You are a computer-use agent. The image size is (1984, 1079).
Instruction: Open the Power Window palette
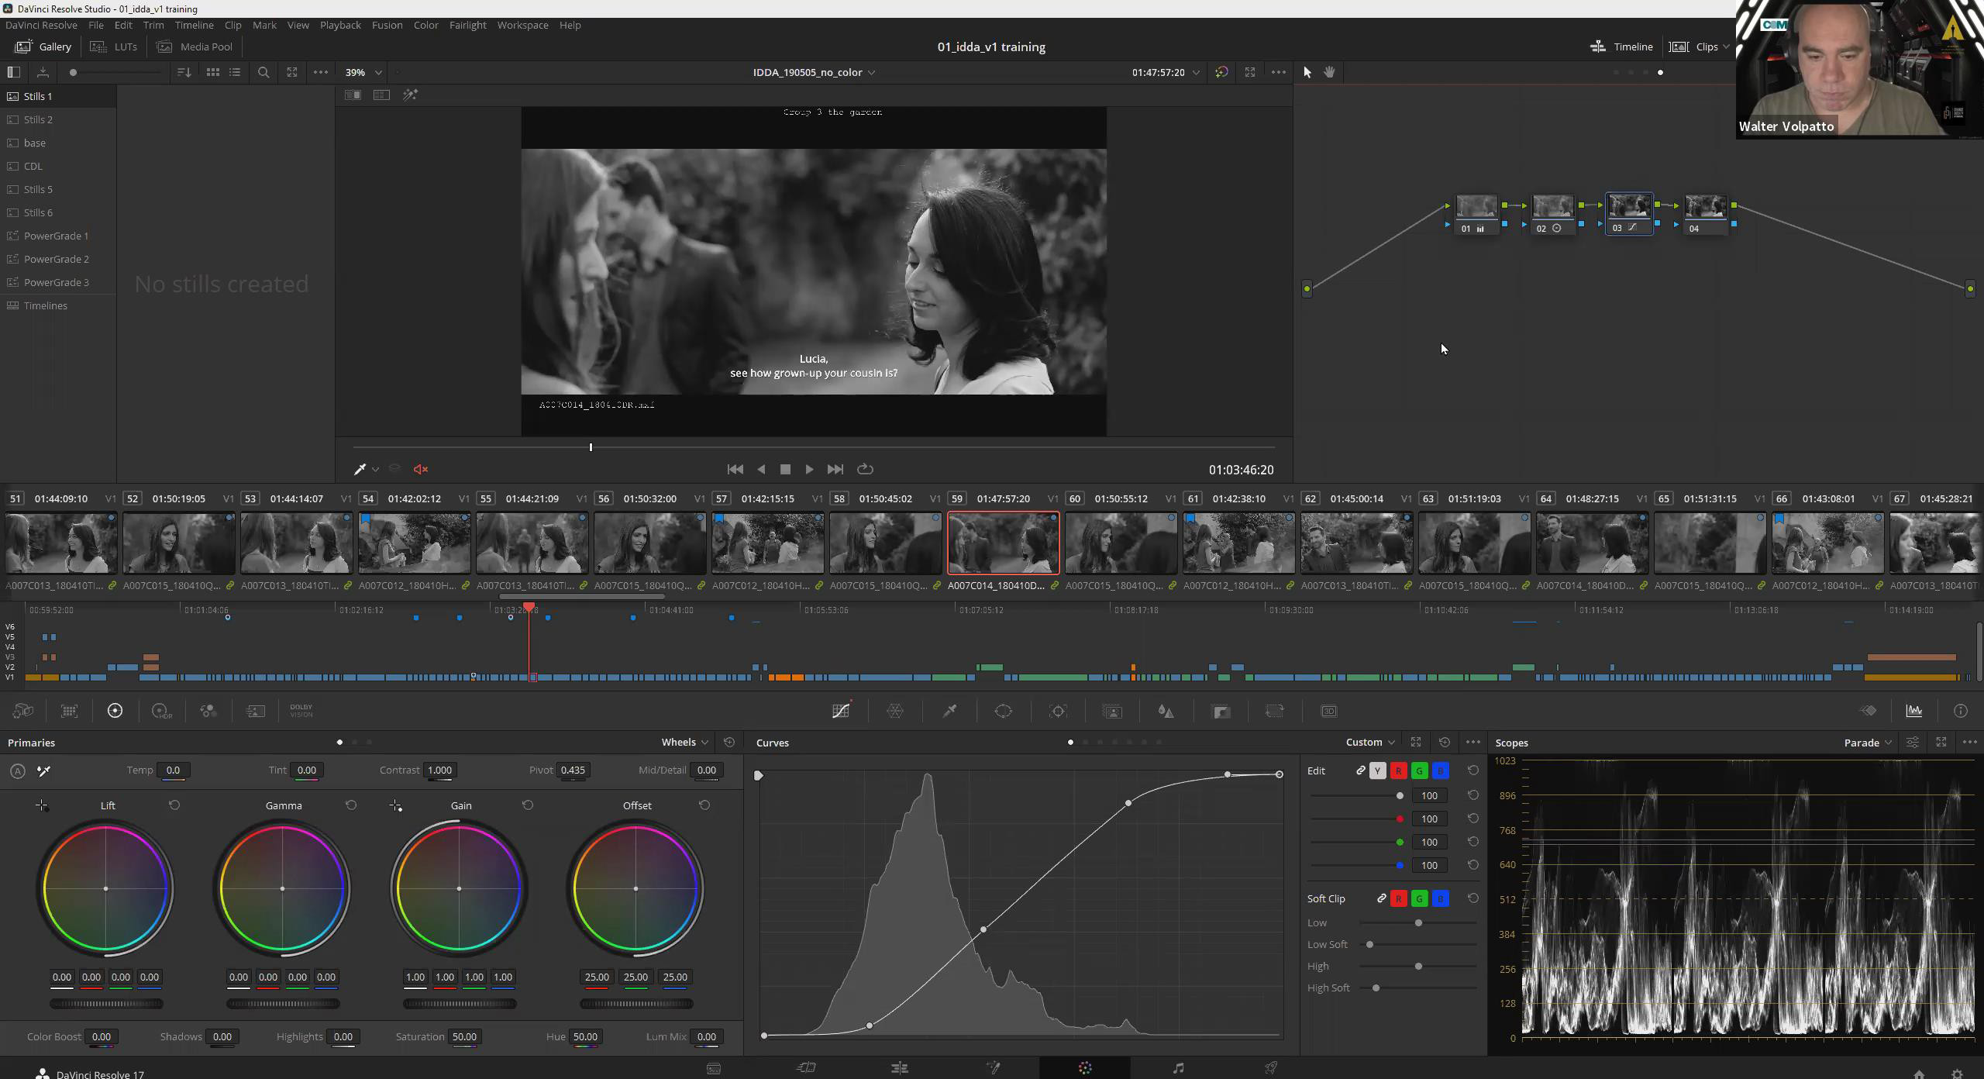pyautogui.click(x=1004, y=711)
